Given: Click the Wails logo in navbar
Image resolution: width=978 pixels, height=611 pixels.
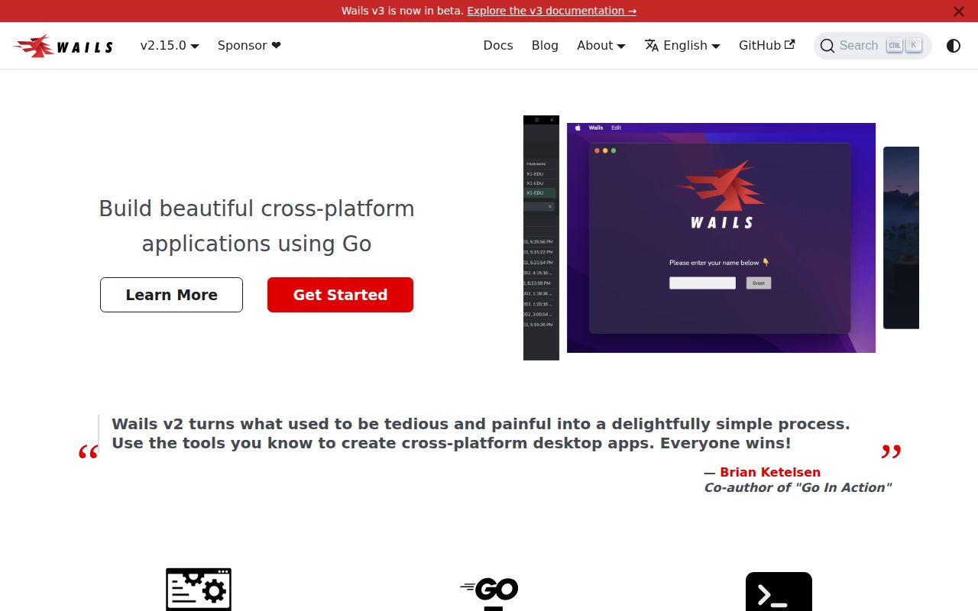Looking at the screenshot, I should click(x=63, y=46).
